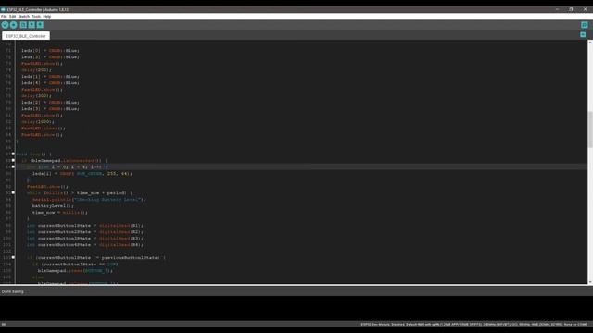
Task: Open the Serial Monitor icon
Action: pyautogui.click(x=585, y=25)
